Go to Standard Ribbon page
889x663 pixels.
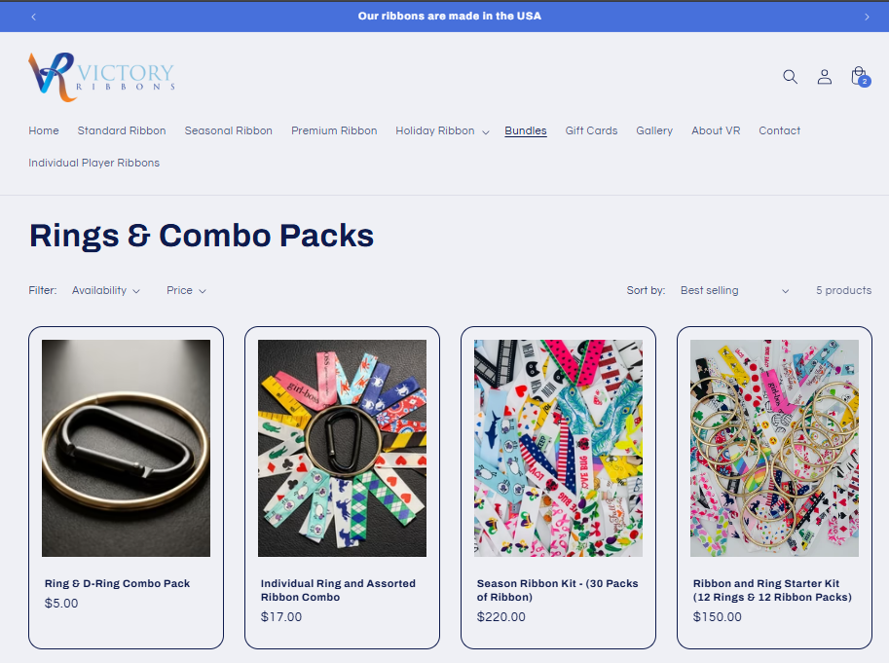click(x=122, y=130)
